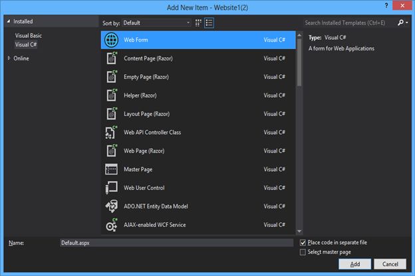Click the Name field containing Default.aspx

[x=176, y=243]
